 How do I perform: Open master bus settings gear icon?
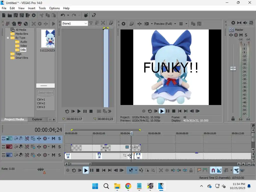(x=233, y=23)
